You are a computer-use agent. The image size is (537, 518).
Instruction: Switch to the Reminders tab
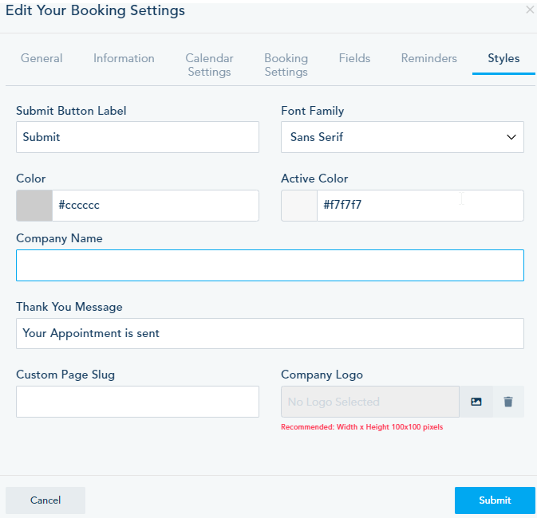(429, 58)
